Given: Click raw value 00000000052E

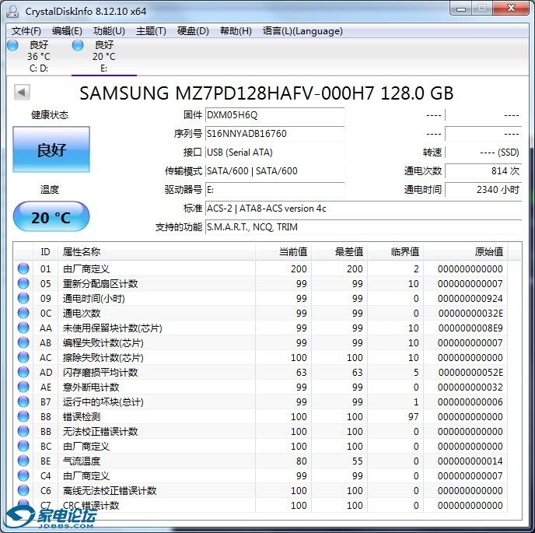Looking at the screenshot, I should (x=470, y=373).
